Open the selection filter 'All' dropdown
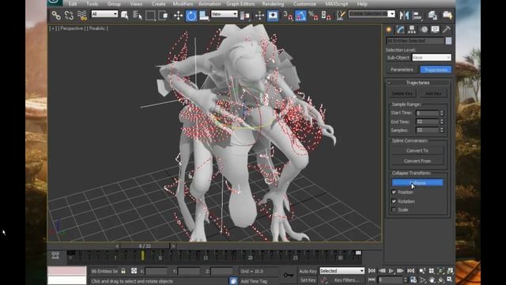 tap(104, 14)
